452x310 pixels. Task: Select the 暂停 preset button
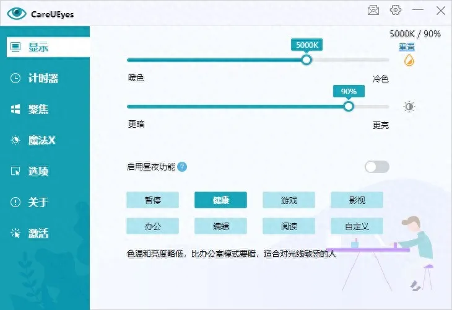[x=152, y=200]
